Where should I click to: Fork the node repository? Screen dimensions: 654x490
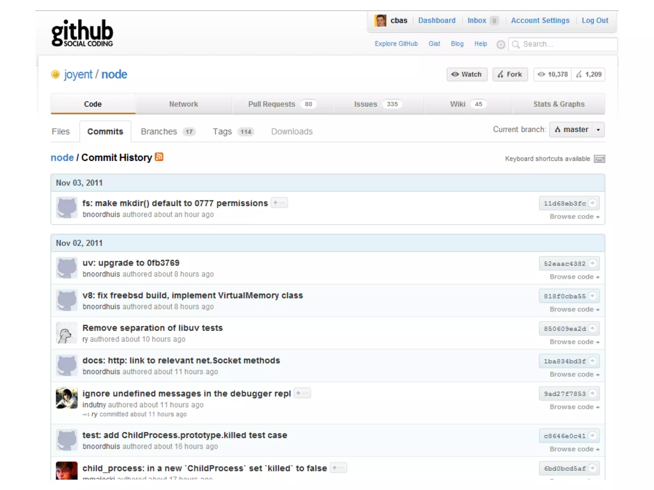[510, 74]
